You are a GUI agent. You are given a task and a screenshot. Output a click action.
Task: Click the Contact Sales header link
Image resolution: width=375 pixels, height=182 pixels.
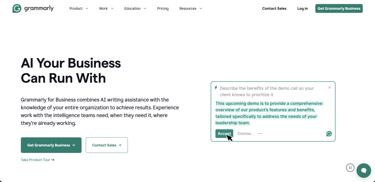(274, 8)
